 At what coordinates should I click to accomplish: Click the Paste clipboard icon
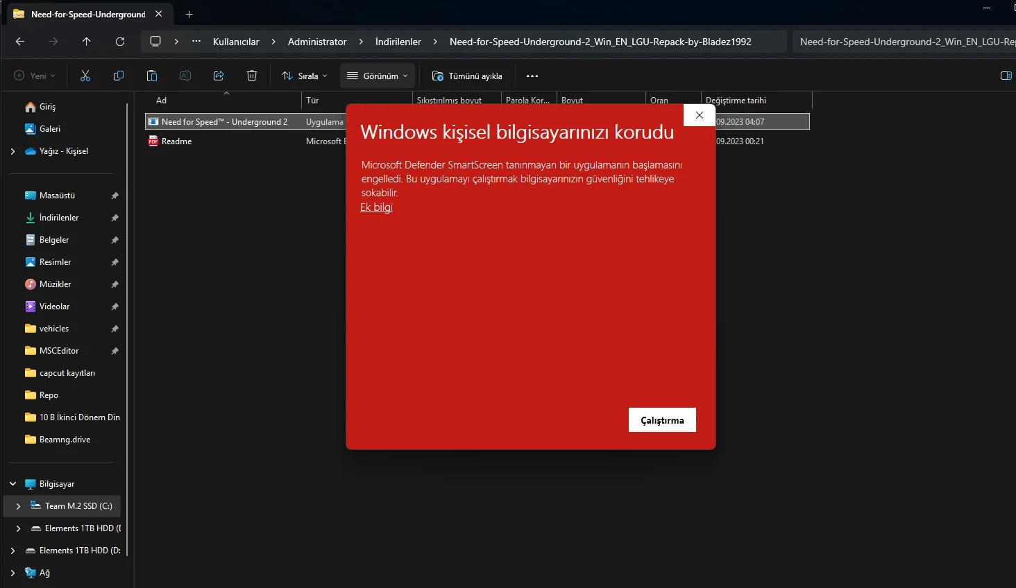[x=152, y=76]
